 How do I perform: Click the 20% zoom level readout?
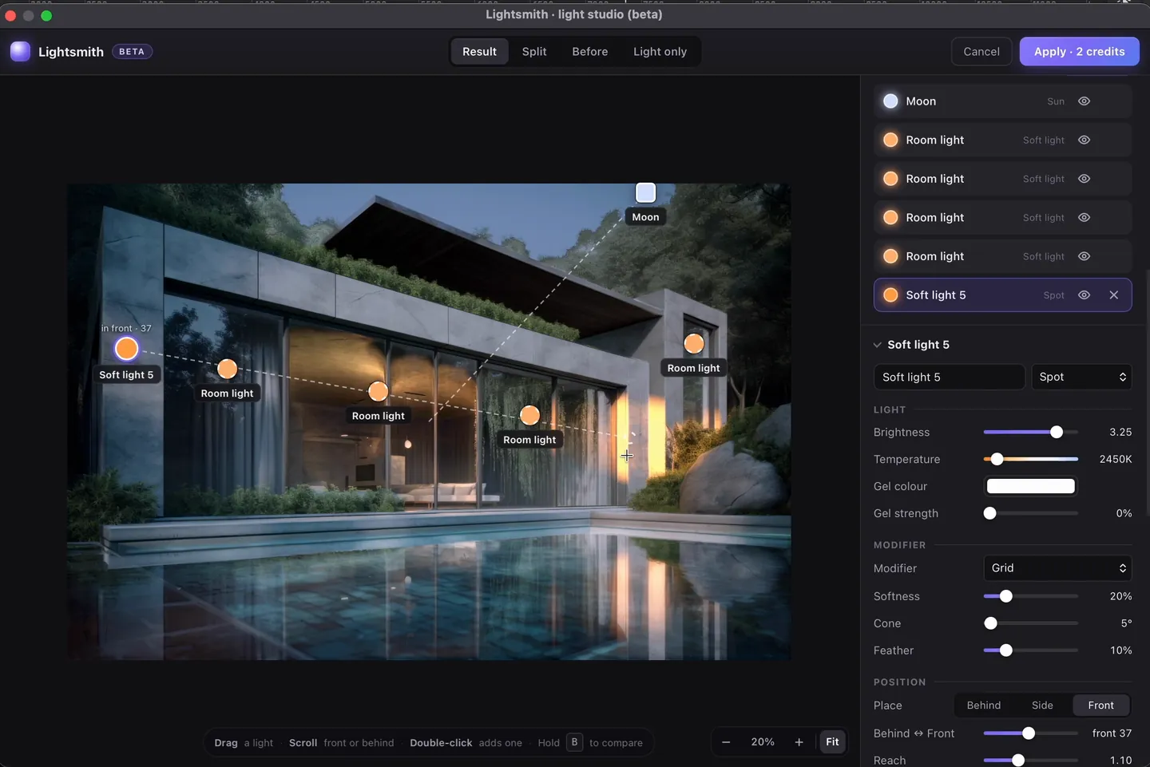click(x=763, y=742)
